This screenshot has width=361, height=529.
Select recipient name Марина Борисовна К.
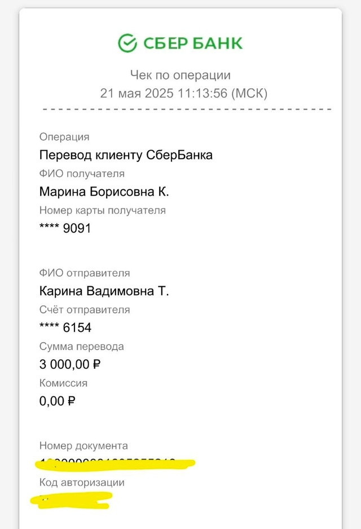click(104, 191)
